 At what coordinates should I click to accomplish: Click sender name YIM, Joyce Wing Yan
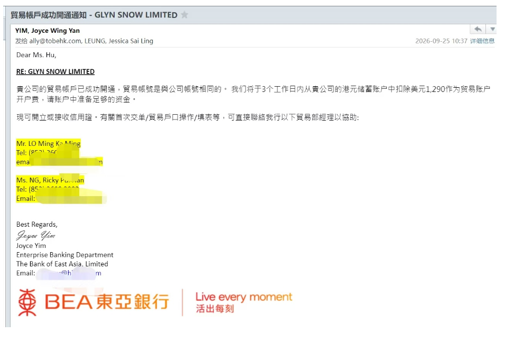(48, 31)
